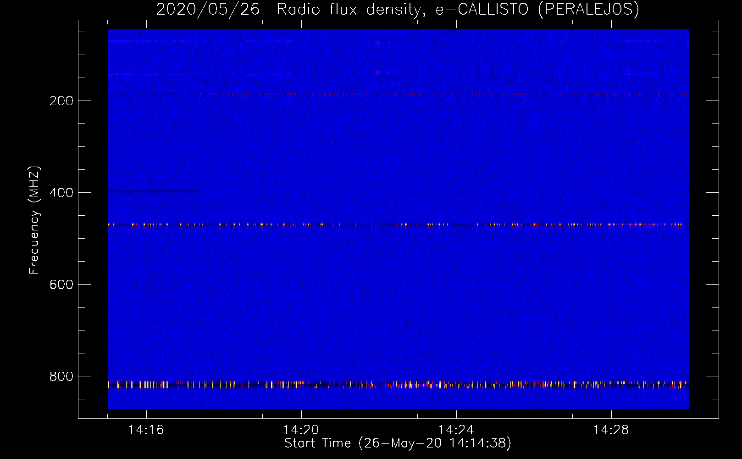Click the 14:20 time axis label
742x459 pixels.
tap(301, 430)
